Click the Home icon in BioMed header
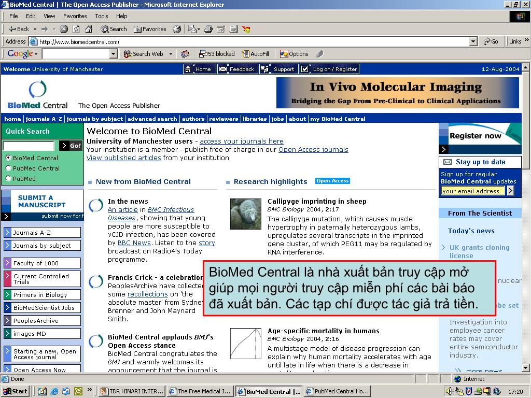531x398 pixels. [x=200, y=69]
